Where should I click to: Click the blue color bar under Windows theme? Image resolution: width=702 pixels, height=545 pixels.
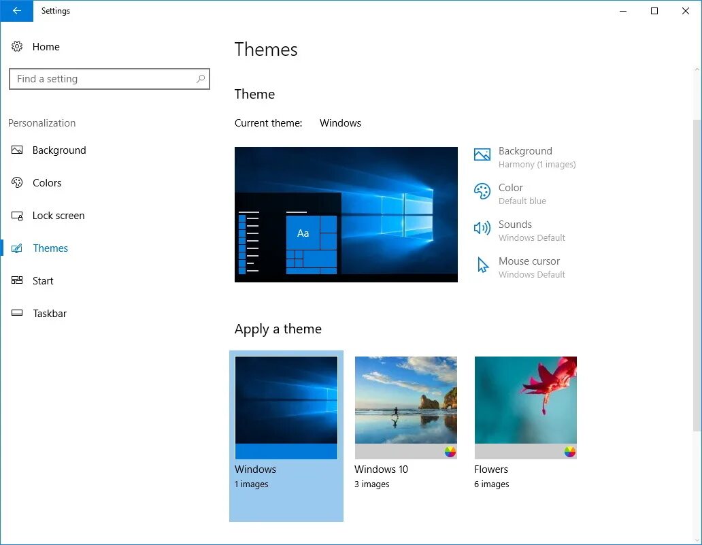click(286, 451)
